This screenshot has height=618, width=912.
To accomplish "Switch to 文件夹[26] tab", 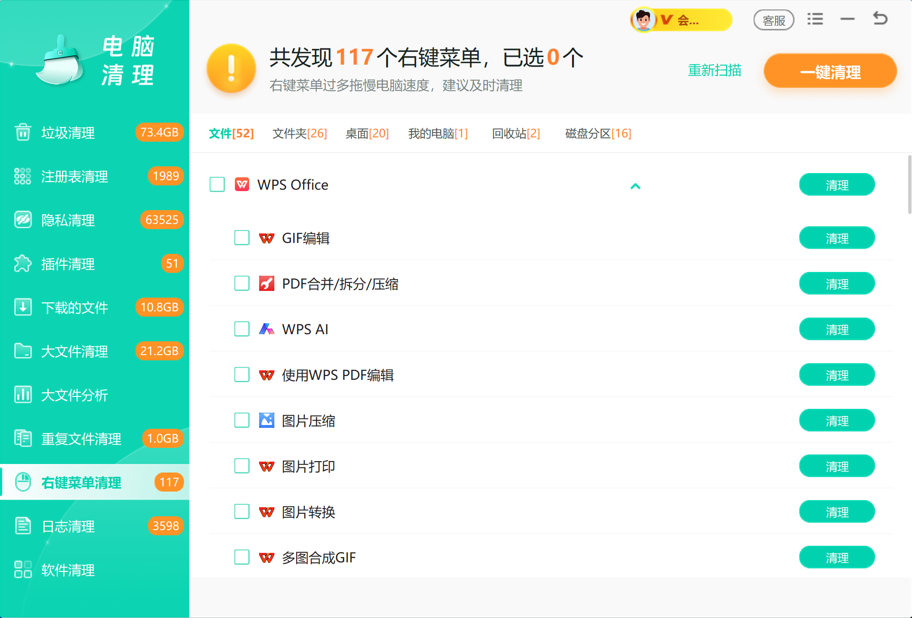I will [300, 134].
